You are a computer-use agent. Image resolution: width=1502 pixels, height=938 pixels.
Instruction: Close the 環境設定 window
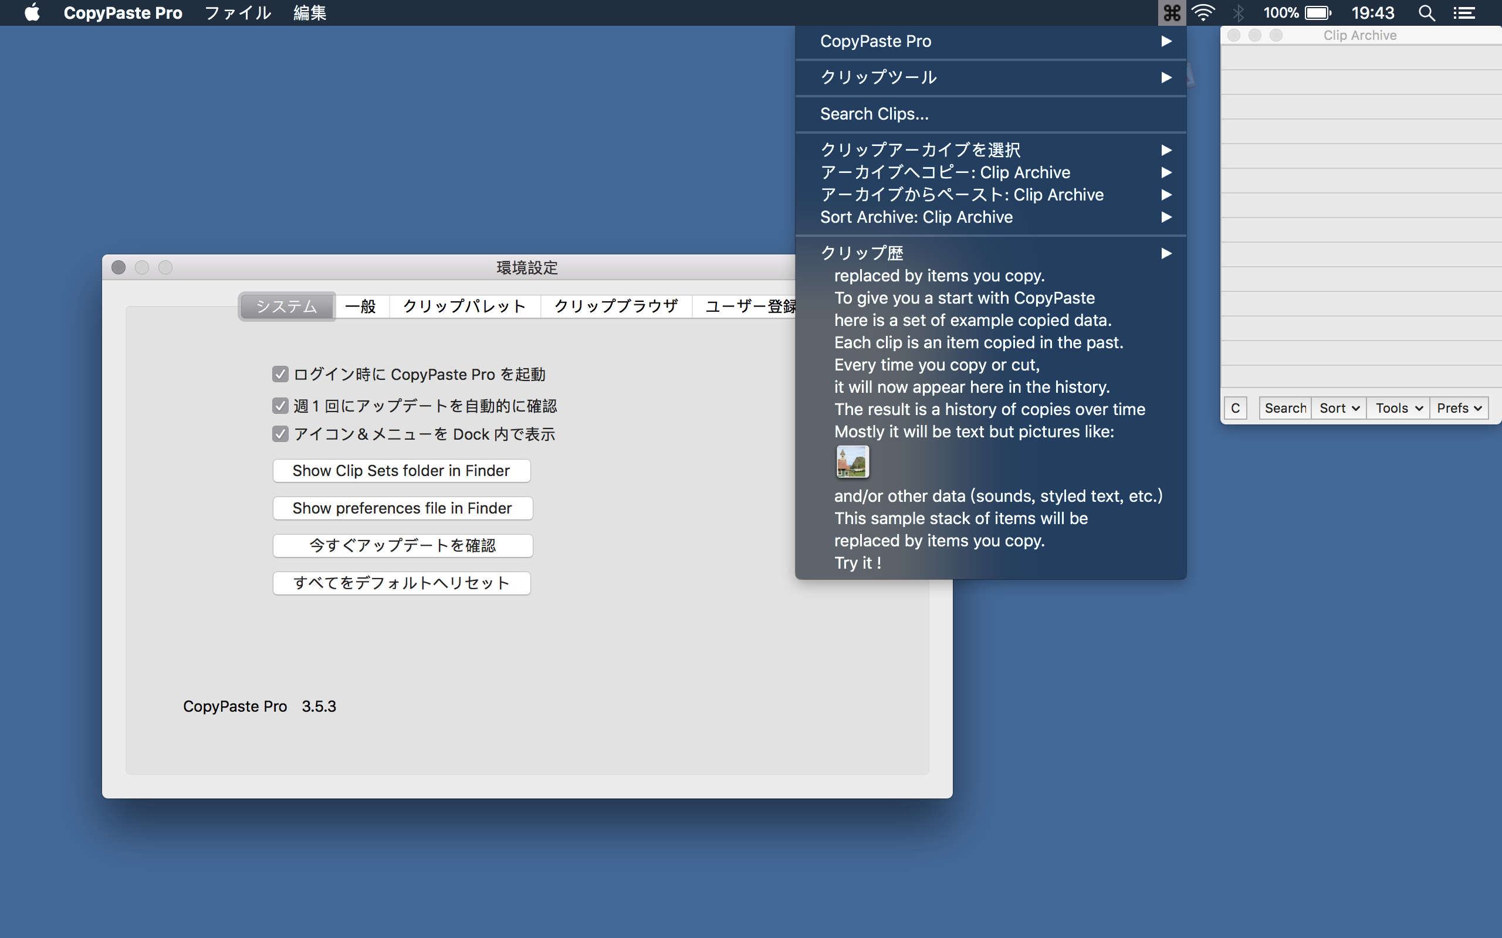tap(119, 267)
